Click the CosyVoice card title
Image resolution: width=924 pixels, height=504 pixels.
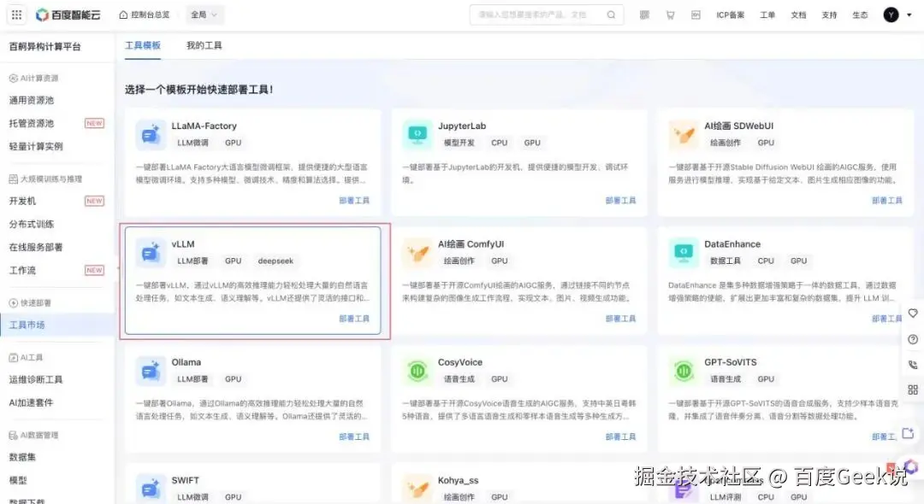tap(459, 362)
